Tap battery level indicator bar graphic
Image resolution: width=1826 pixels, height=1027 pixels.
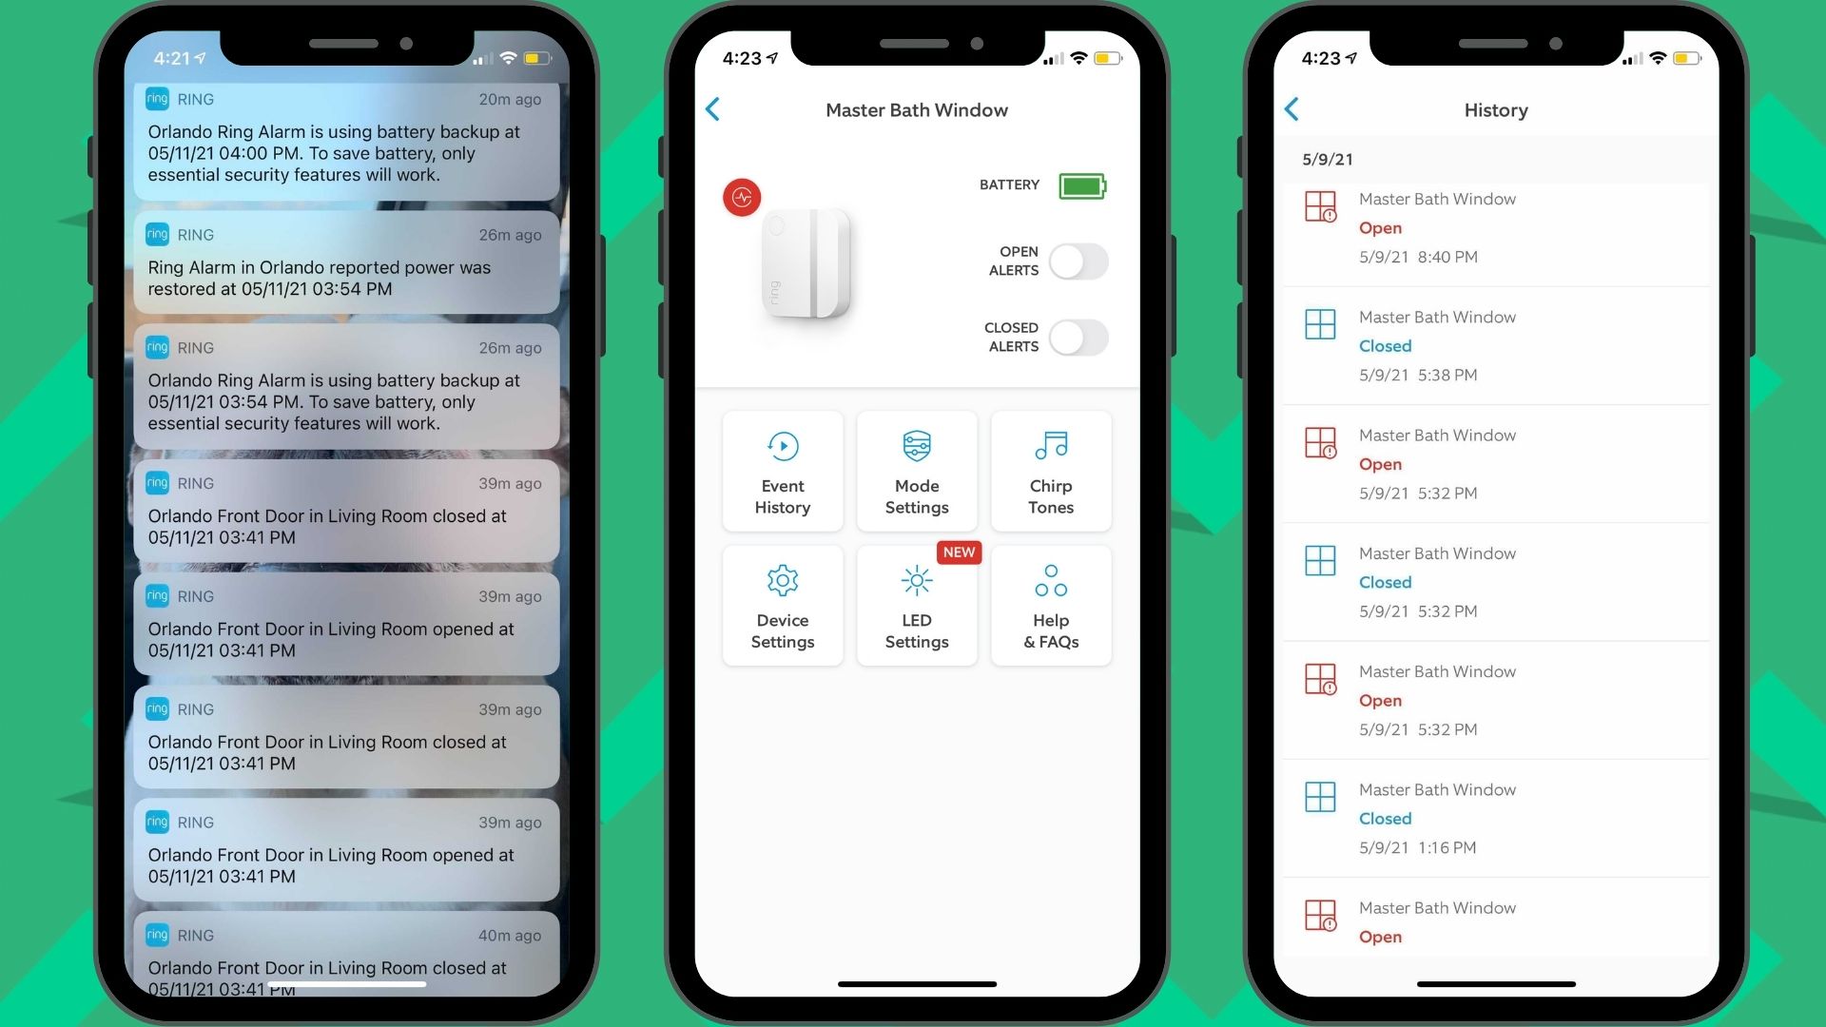[1082, 185]
